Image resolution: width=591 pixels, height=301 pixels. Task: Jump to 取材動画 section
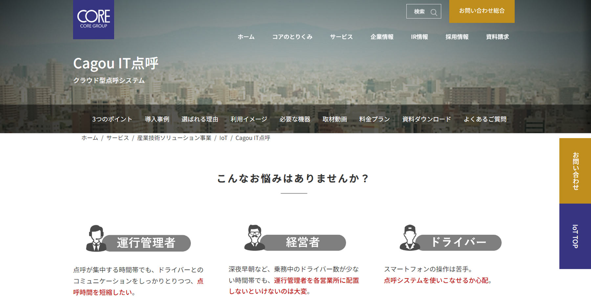tap(335, 119)
